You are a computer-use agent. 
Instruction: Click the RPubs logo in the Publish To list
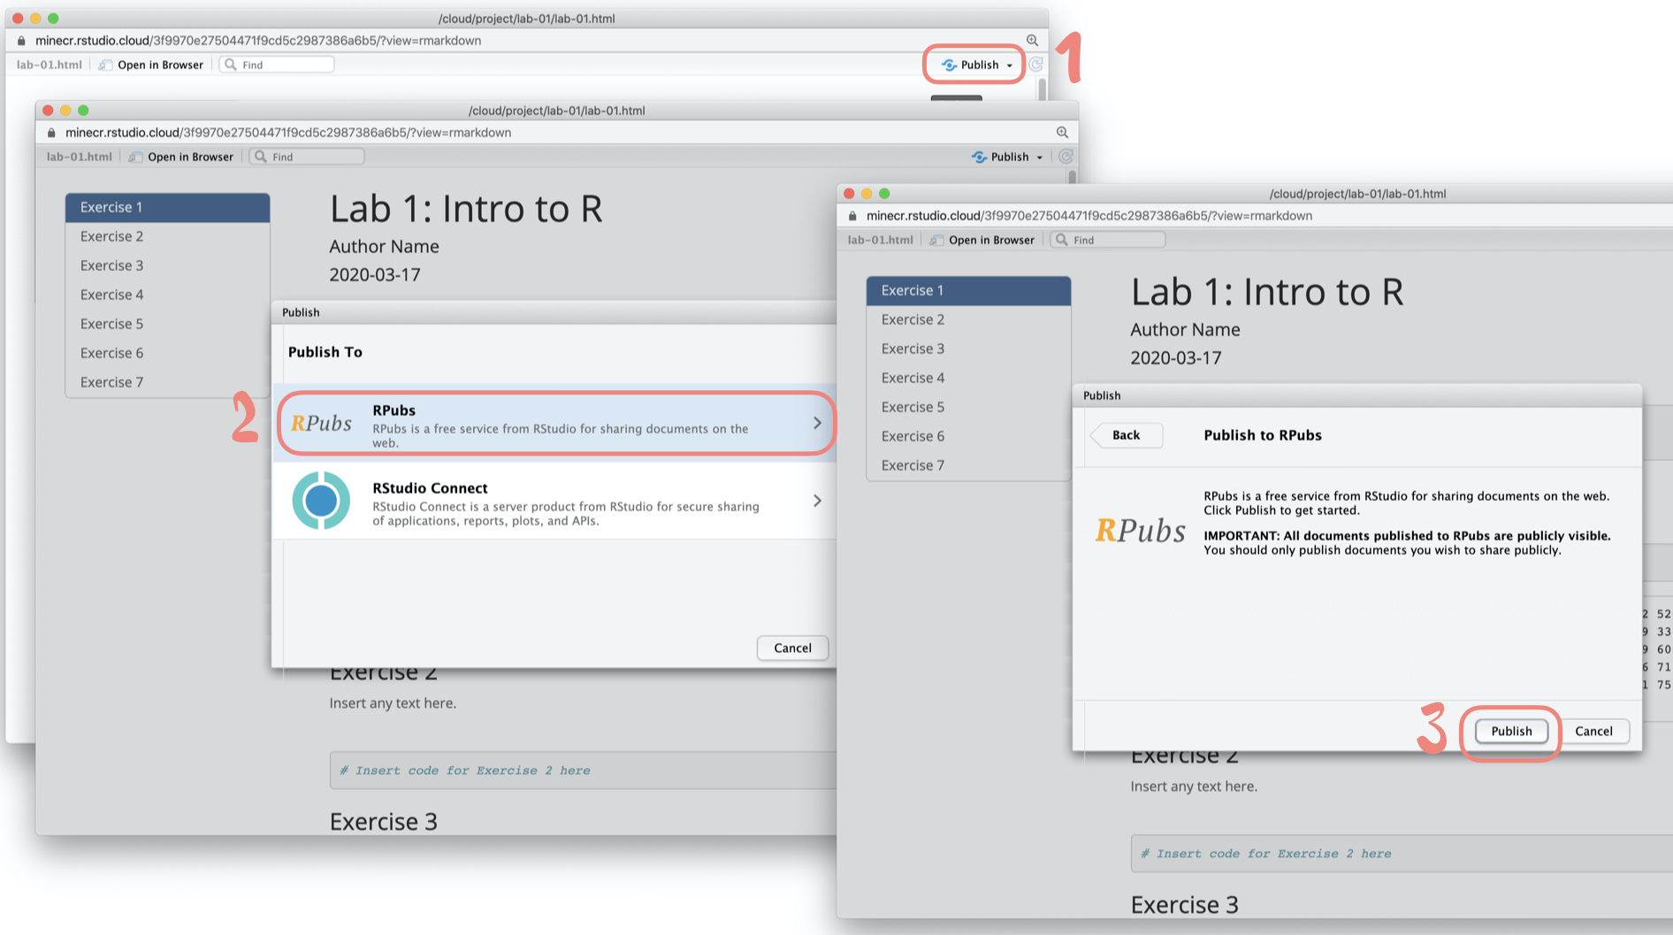point(322,424)
